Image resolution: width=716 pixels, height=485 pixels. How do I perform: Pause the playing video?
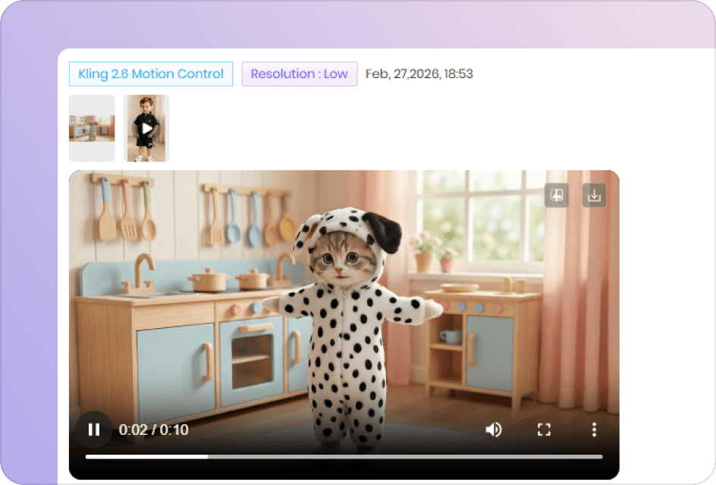tap(94, 430)
